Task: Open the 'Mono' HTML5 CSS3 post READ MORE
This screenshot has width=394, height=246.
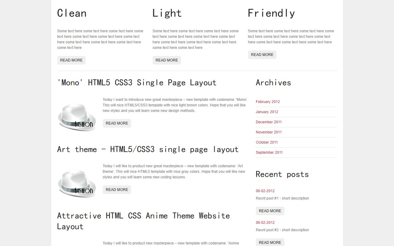Action: click(117, 123)
